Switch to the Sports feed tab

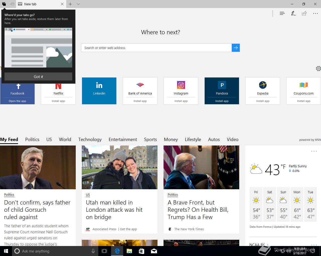(150, 139)
